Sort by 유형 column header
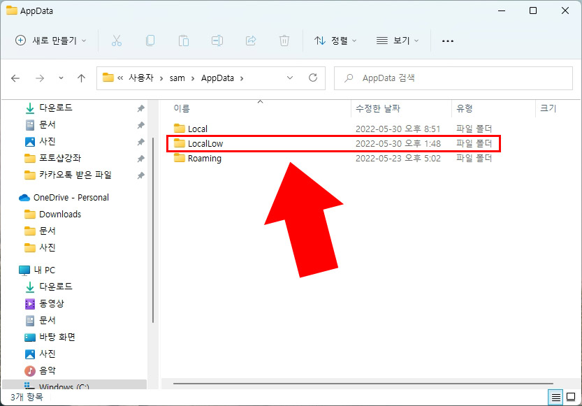Image resolution: width=582 pixels, height=406 pixels. click(465, 108)
